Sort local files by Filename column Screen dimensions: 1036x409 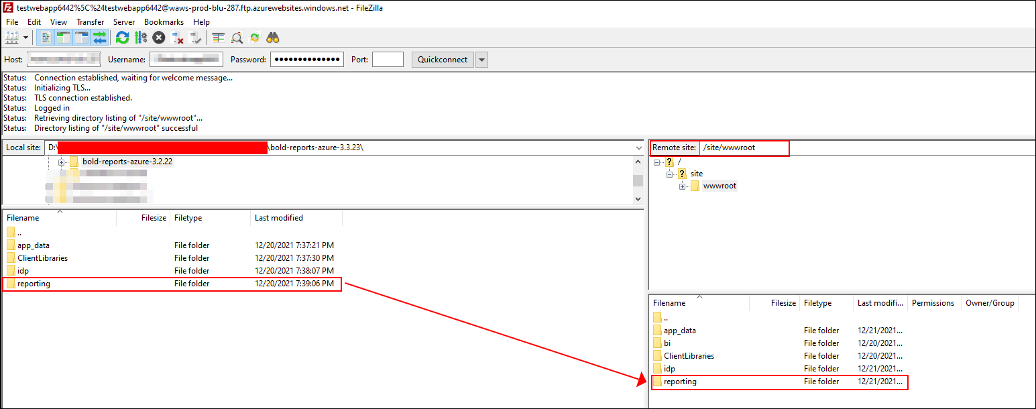pyautogui.click(x=59, y=218)
